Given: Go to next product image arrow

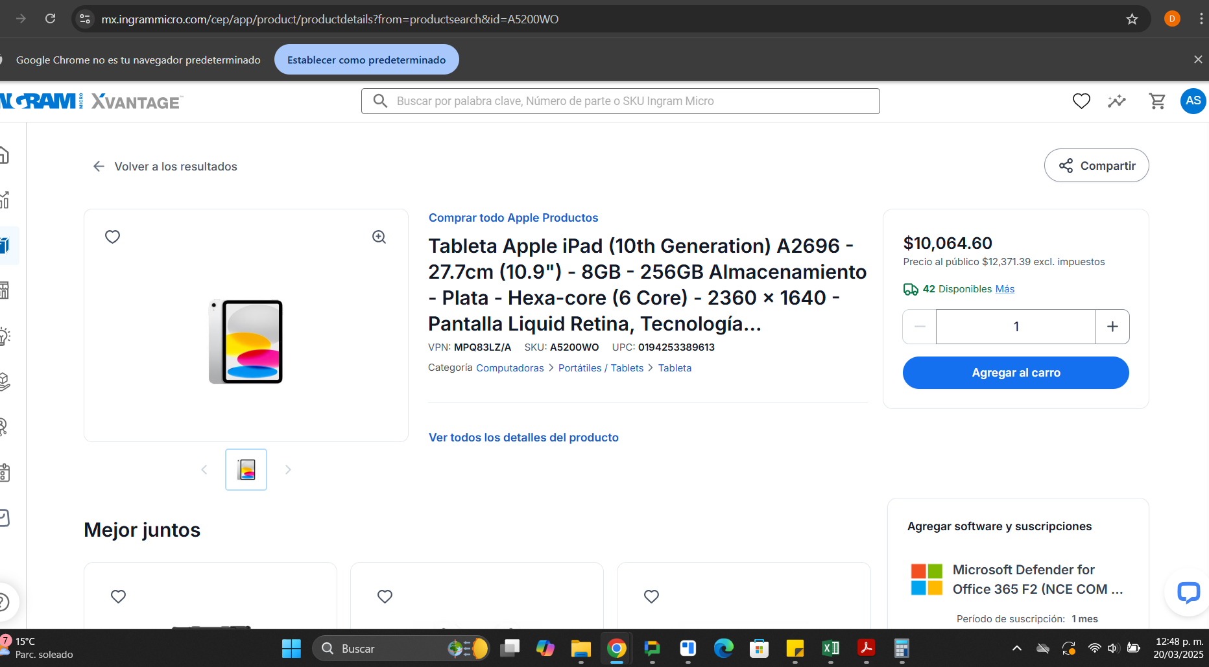Looking at the screenshot, I should pos(288,469).
